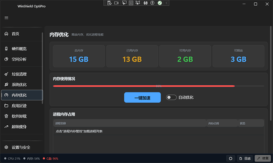This screenshot has width=273, height=163.
Task: Click the binding failures debug toolbar icon
Action: tap(146, 3)
